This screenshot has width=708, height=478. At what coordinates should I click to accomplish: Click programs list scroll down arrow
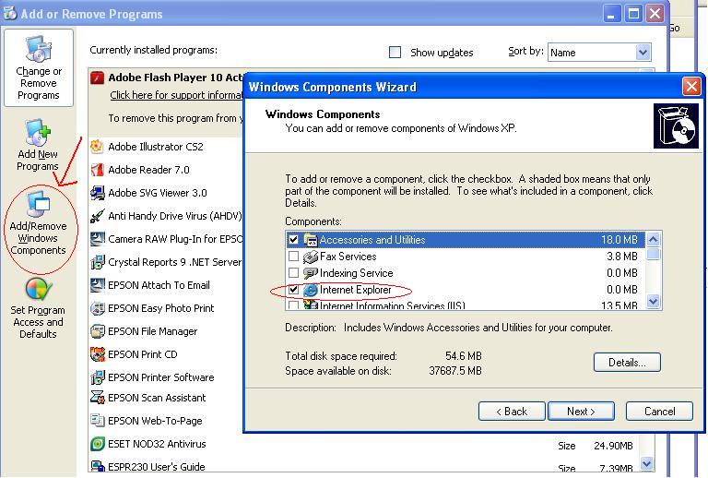(x=647, y=463)
